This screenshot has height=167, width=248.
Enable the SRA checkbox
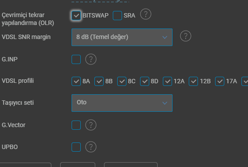pos(117,16)
